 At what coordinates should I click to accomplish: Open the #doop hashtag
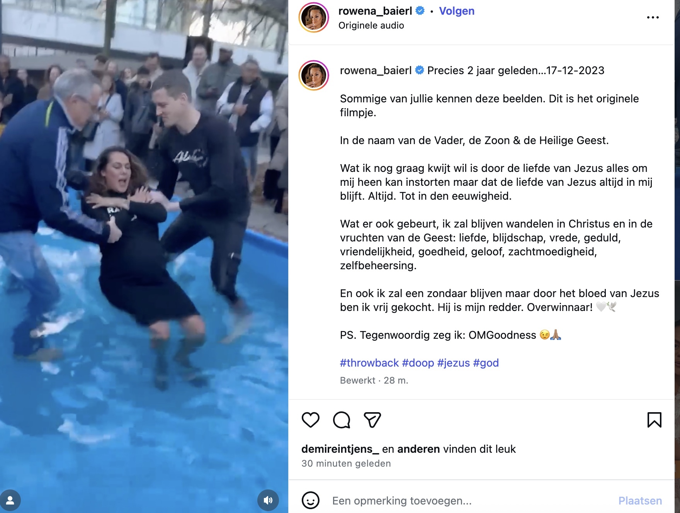click(x=418, y=363)
